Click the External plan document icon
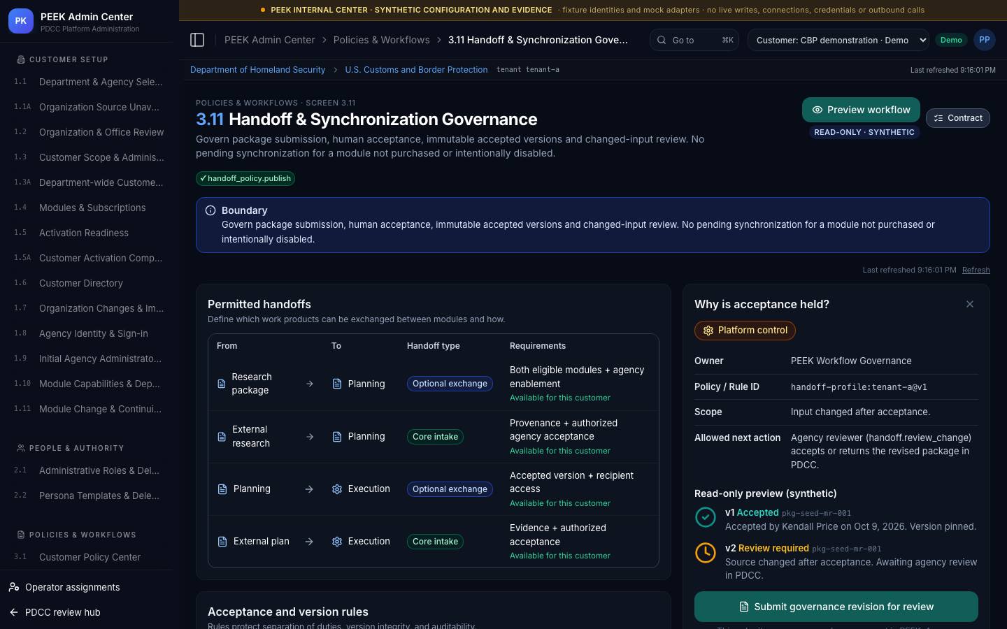Image resolution: width=1007 pixels, height=629 pixels. (x=222, y=542)
